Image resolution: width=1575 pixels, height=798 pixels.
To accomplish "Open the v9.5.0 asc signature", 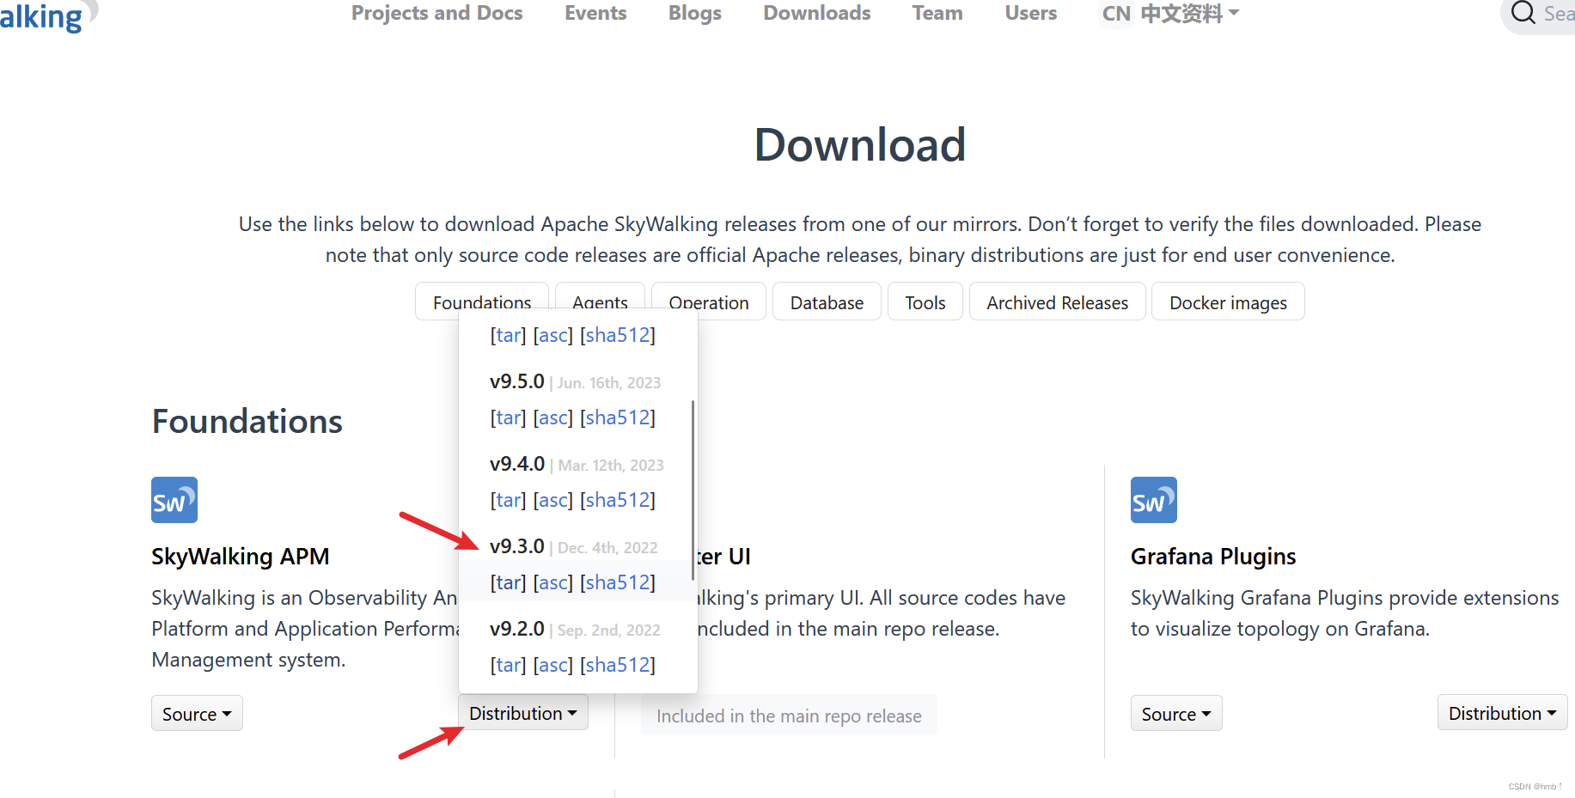I will point(553,417).
